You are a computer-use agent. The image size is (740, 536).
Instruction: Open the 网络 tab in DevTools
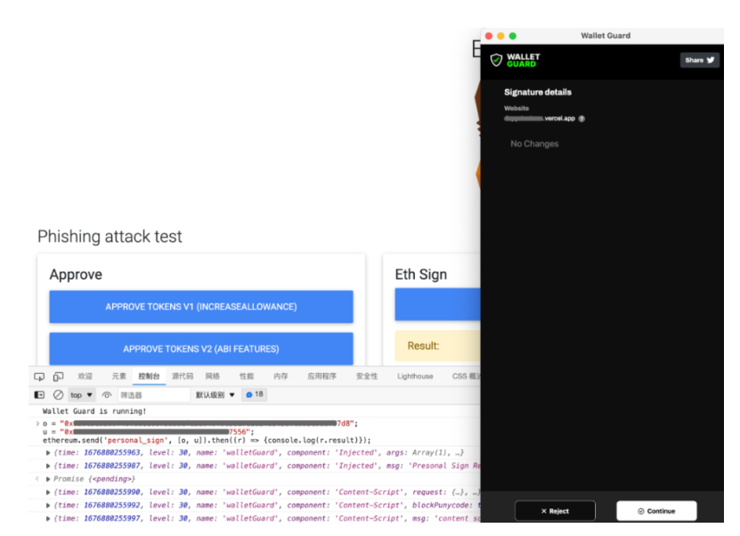[212, 377]
